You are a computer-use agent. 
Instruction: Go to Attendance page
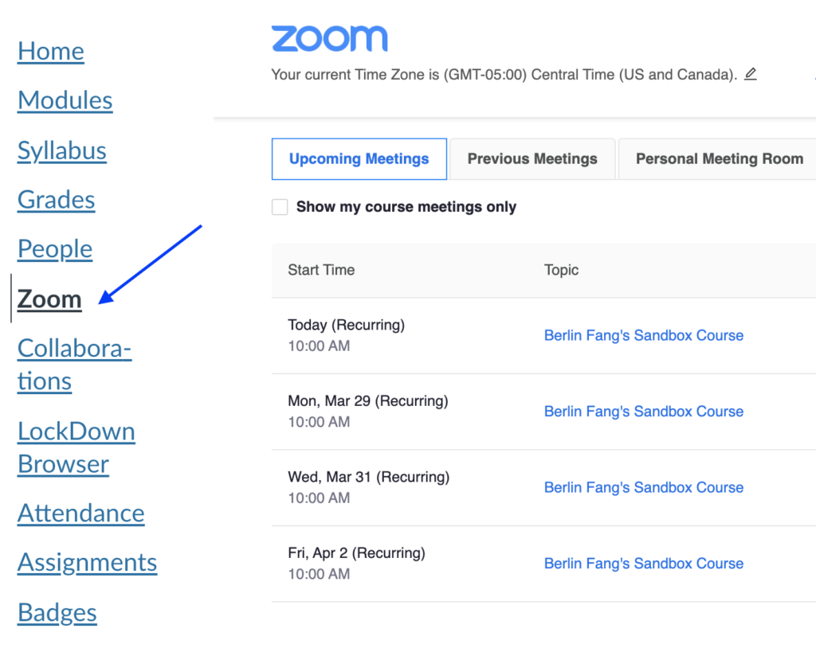[80, 513]
